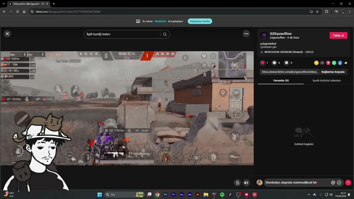Viewport: 354px width, 199px height.
Task: Toggle the heart like button
Action: [x=263, y=63]
